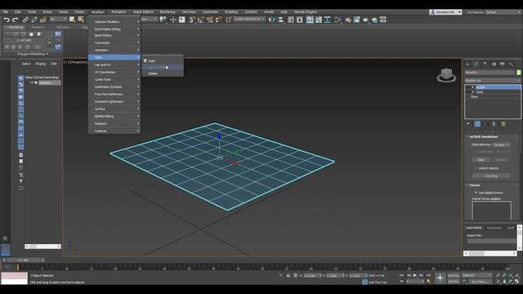This screenshot has width=523, height=294.
Task: Toggle the 3D Snaps icon
Action: coord(192,20)
